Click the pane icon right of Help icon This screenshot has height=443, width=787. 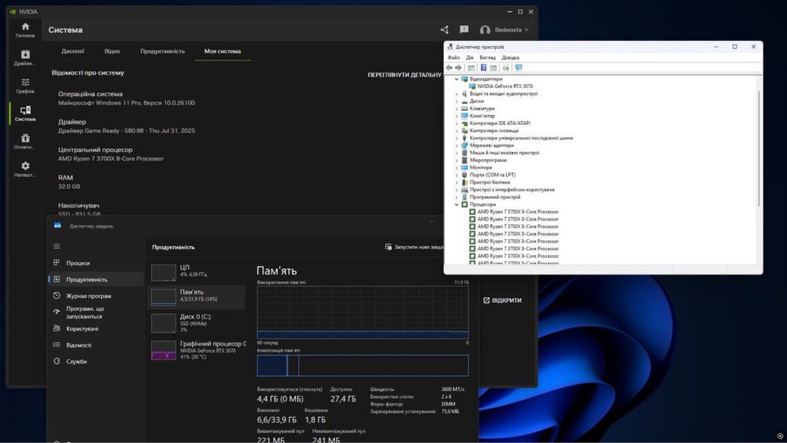point(493,68)
